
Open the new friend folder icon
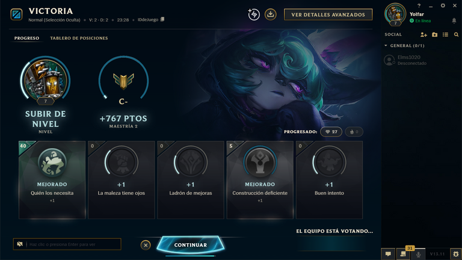(434, 34)
